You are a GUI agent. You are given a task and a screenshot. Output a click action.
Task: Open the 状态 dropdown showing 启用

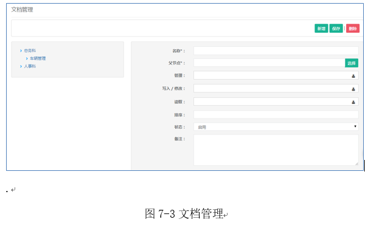276,127
